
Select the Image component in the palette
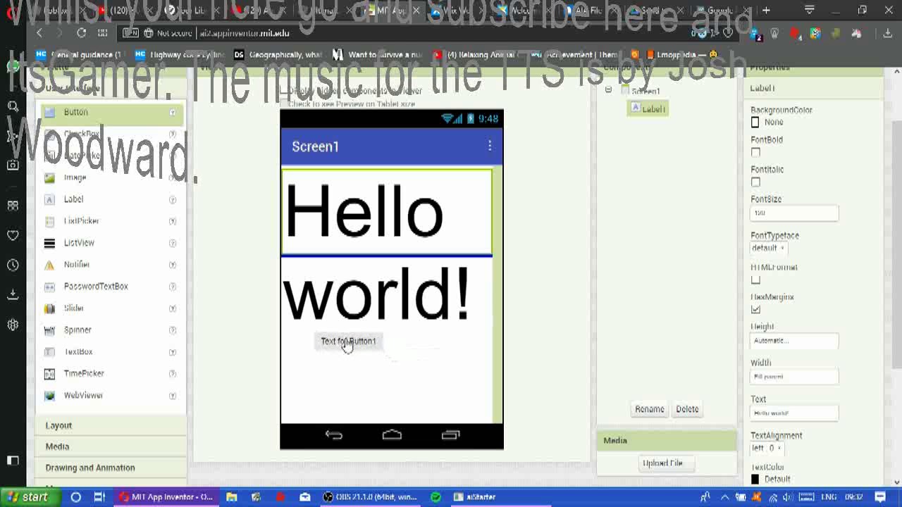[75, 177]
